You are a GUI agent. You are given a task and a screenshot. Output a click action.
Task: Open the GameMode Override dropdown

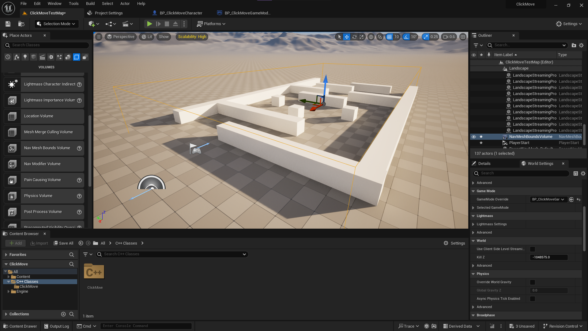coord(548,200)
